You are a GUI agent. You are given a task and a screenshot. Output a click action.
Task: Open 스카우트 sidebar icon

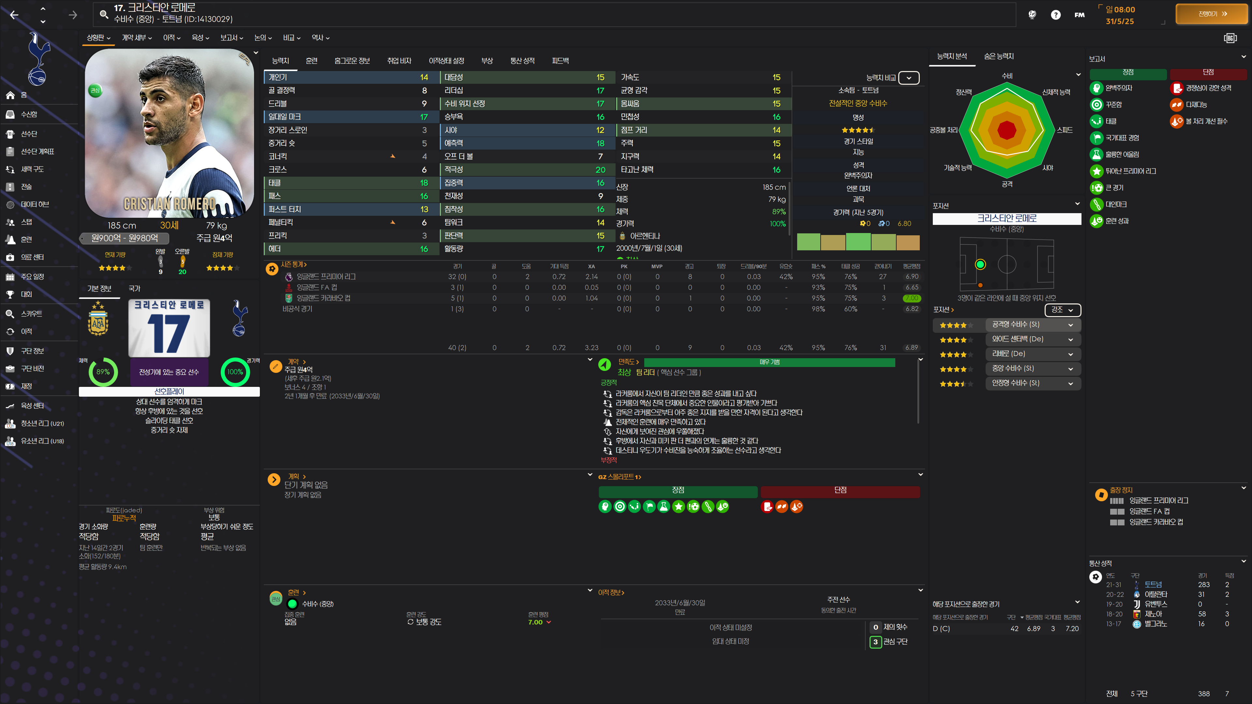click(10, 314)
